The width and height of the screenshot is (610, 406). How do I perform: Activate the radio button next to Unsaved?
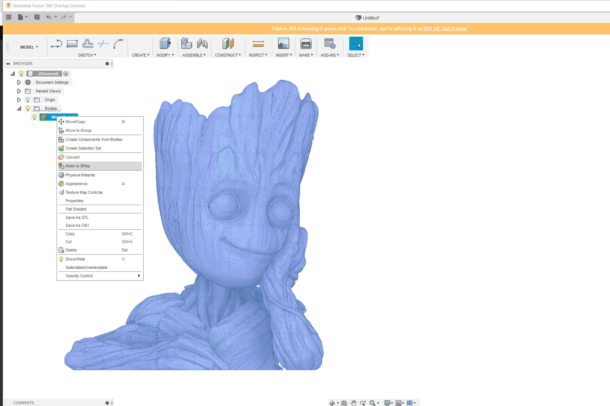pos(66,74)
